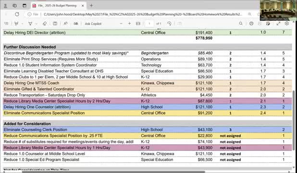Select the Technology department cell

point(151,65)
